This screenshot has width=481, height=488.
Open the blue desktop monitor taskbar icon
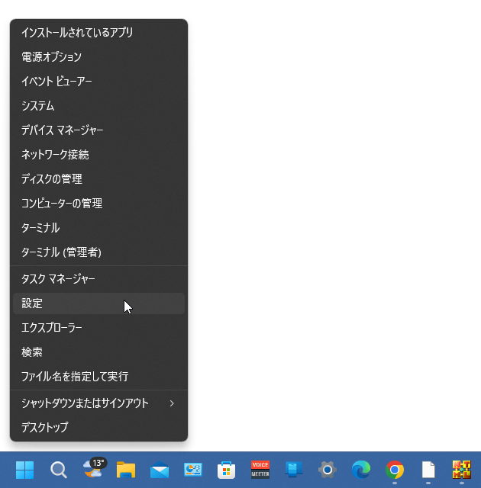[293, 470]
